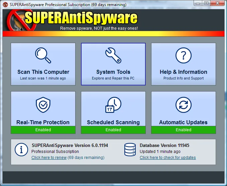Click the Help question mark icon
This screenshot has height=186, width=227.
point(183,55)
